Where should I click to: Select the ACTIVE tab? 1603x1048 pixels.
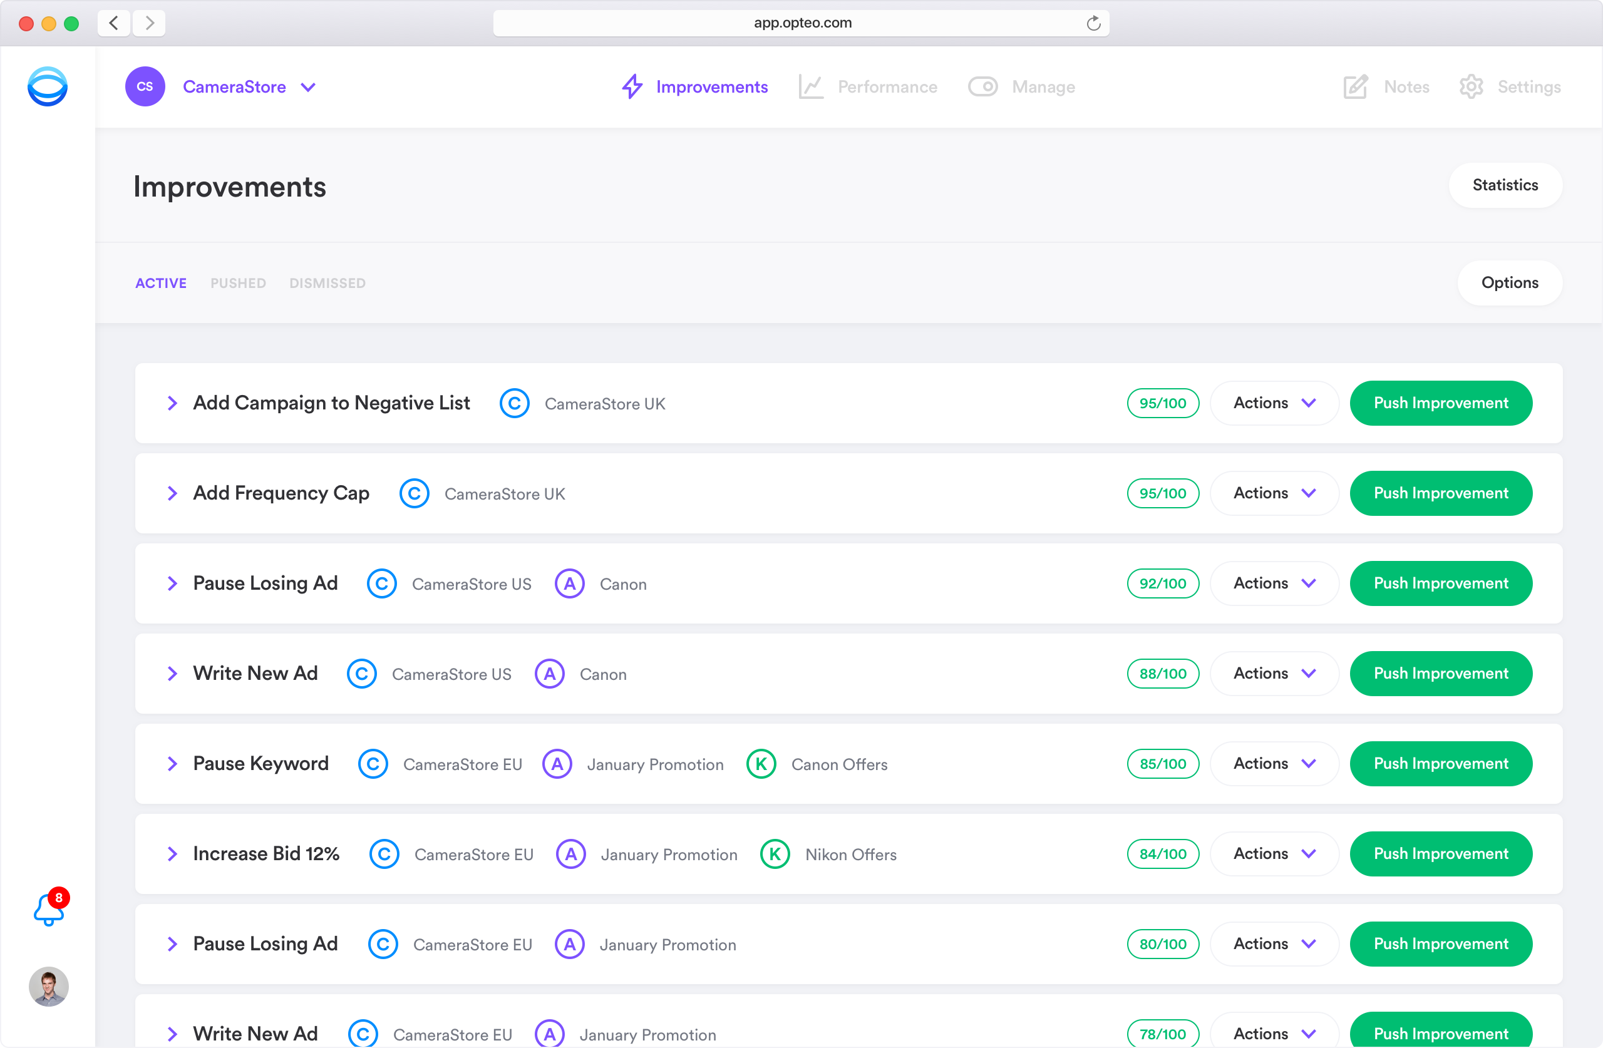click(x=161, y=283)
